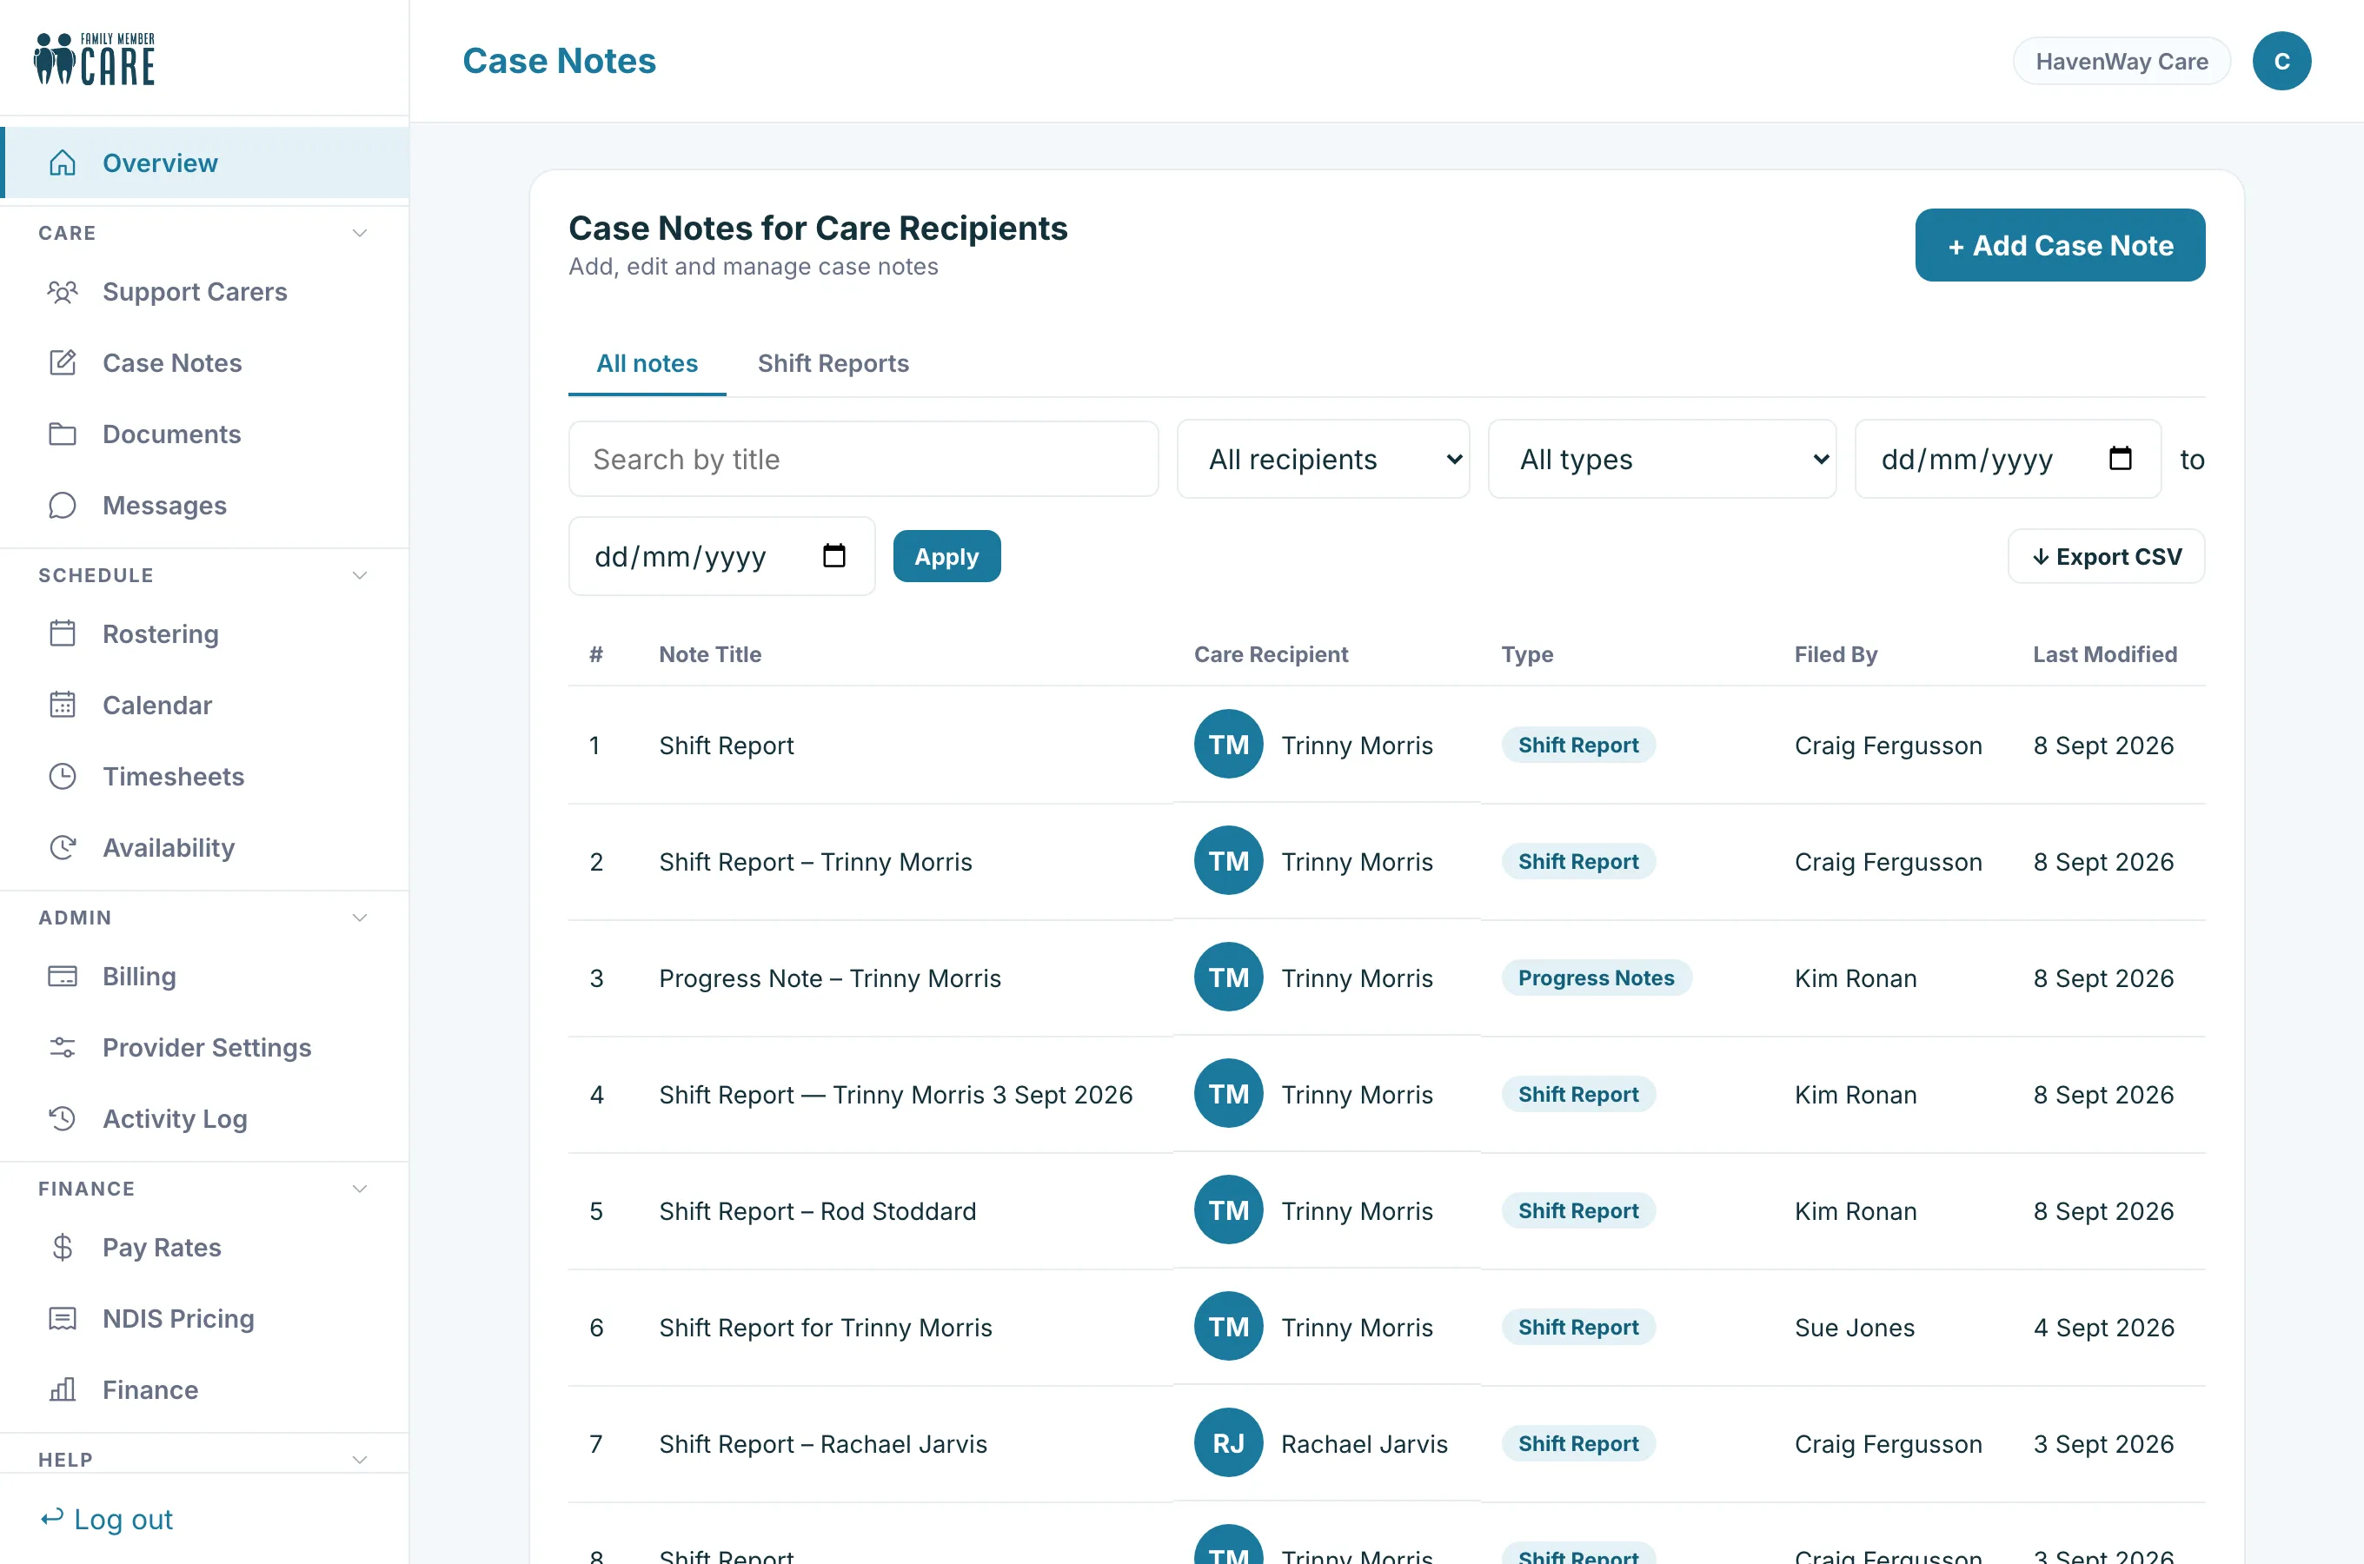Click the HavenWay Care organisation badge
The image size is (2364, 1564).
(2122, 61)
